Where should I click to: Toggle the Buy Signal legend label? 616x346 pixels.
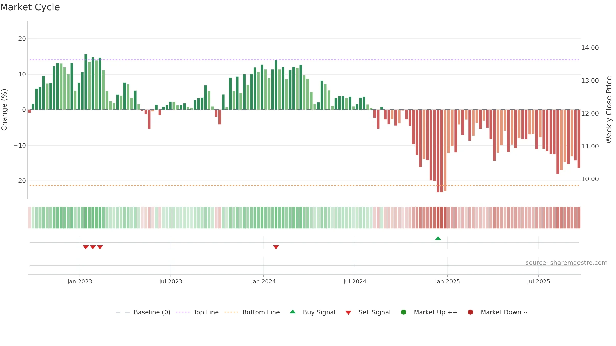point(319,312)
